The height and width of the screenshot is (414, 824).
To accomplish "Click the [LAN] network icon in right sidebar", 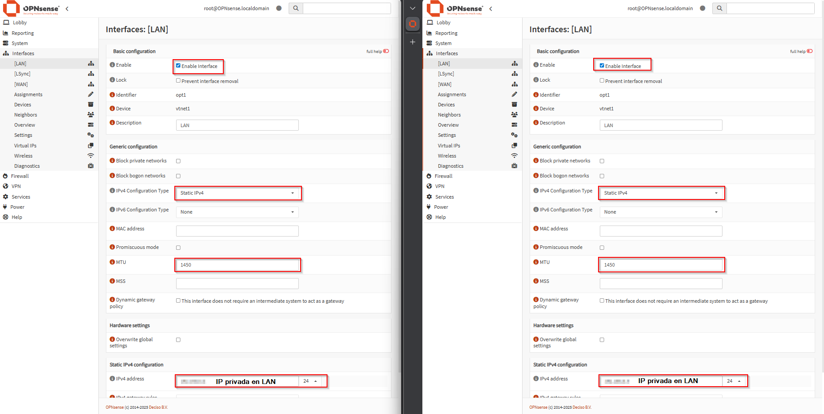I will (515, 64).
